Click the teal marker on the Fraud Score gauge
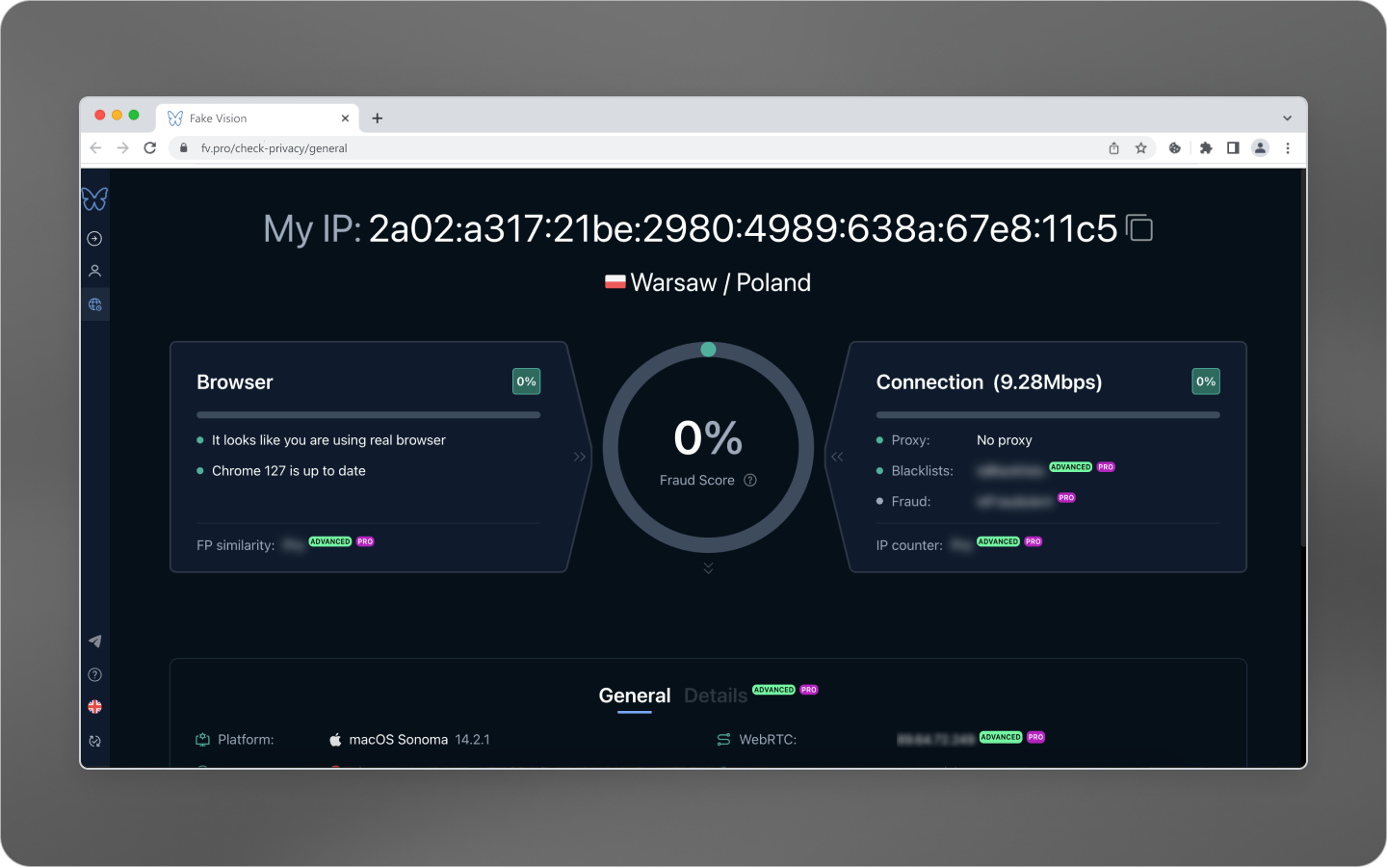1387x867 pixels. [x=708, y=349]
